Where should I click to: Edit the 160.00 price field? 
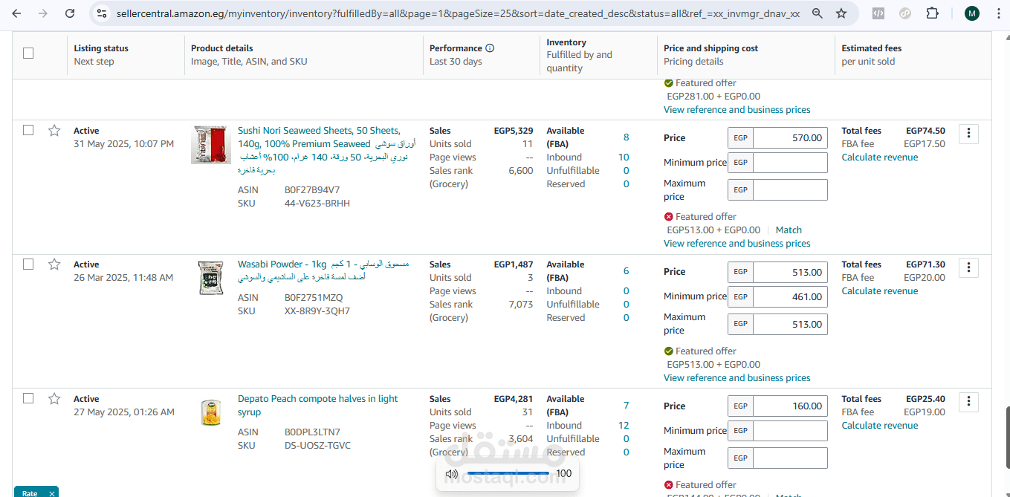[x=790, y=406]
